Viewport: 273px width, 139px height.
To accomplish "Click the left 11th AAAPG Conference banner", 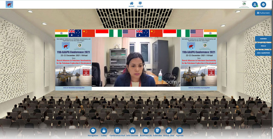I will 73,64.
